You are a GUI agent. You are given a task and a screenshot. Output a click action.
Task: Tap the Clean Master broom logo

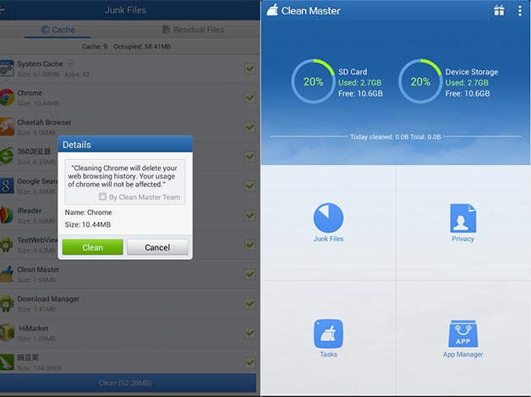(x=272, y=10)
